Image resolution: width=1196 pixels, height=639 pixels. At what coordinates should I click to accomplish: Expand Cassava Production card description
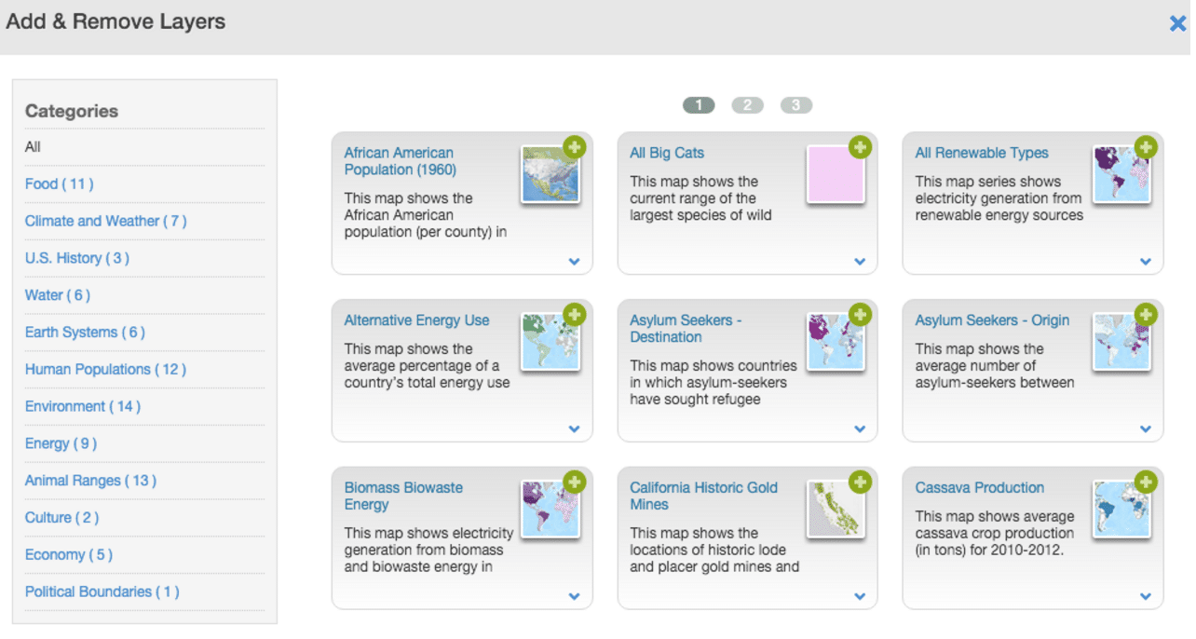(x=1146, y=596)
